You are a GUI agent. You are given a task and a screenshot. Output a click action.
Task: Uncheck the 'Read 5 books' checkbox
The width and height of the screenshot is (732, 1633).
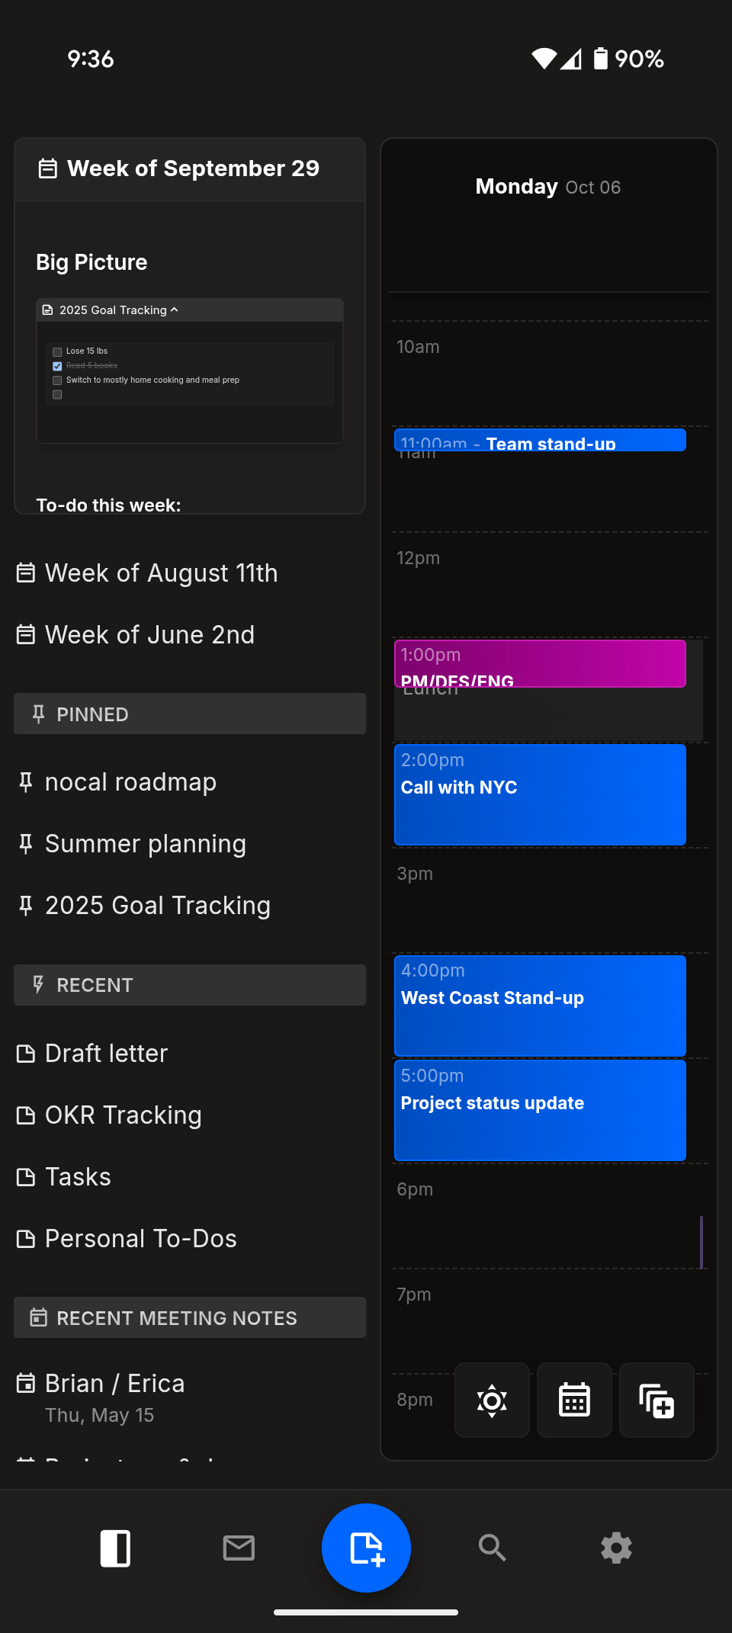(57, 366)
